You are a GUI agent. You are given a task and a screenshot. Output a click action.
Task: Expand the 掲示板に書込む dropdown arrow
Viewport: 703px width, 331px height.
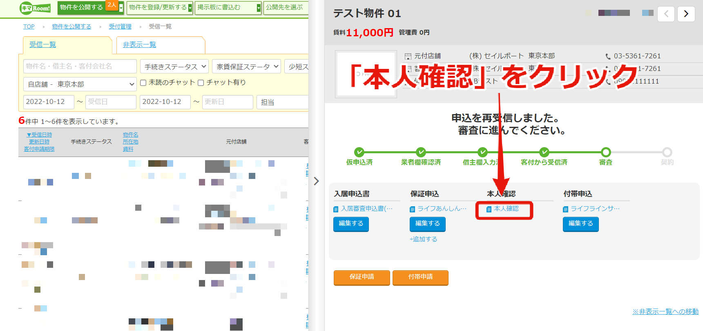tap(259, 8)
